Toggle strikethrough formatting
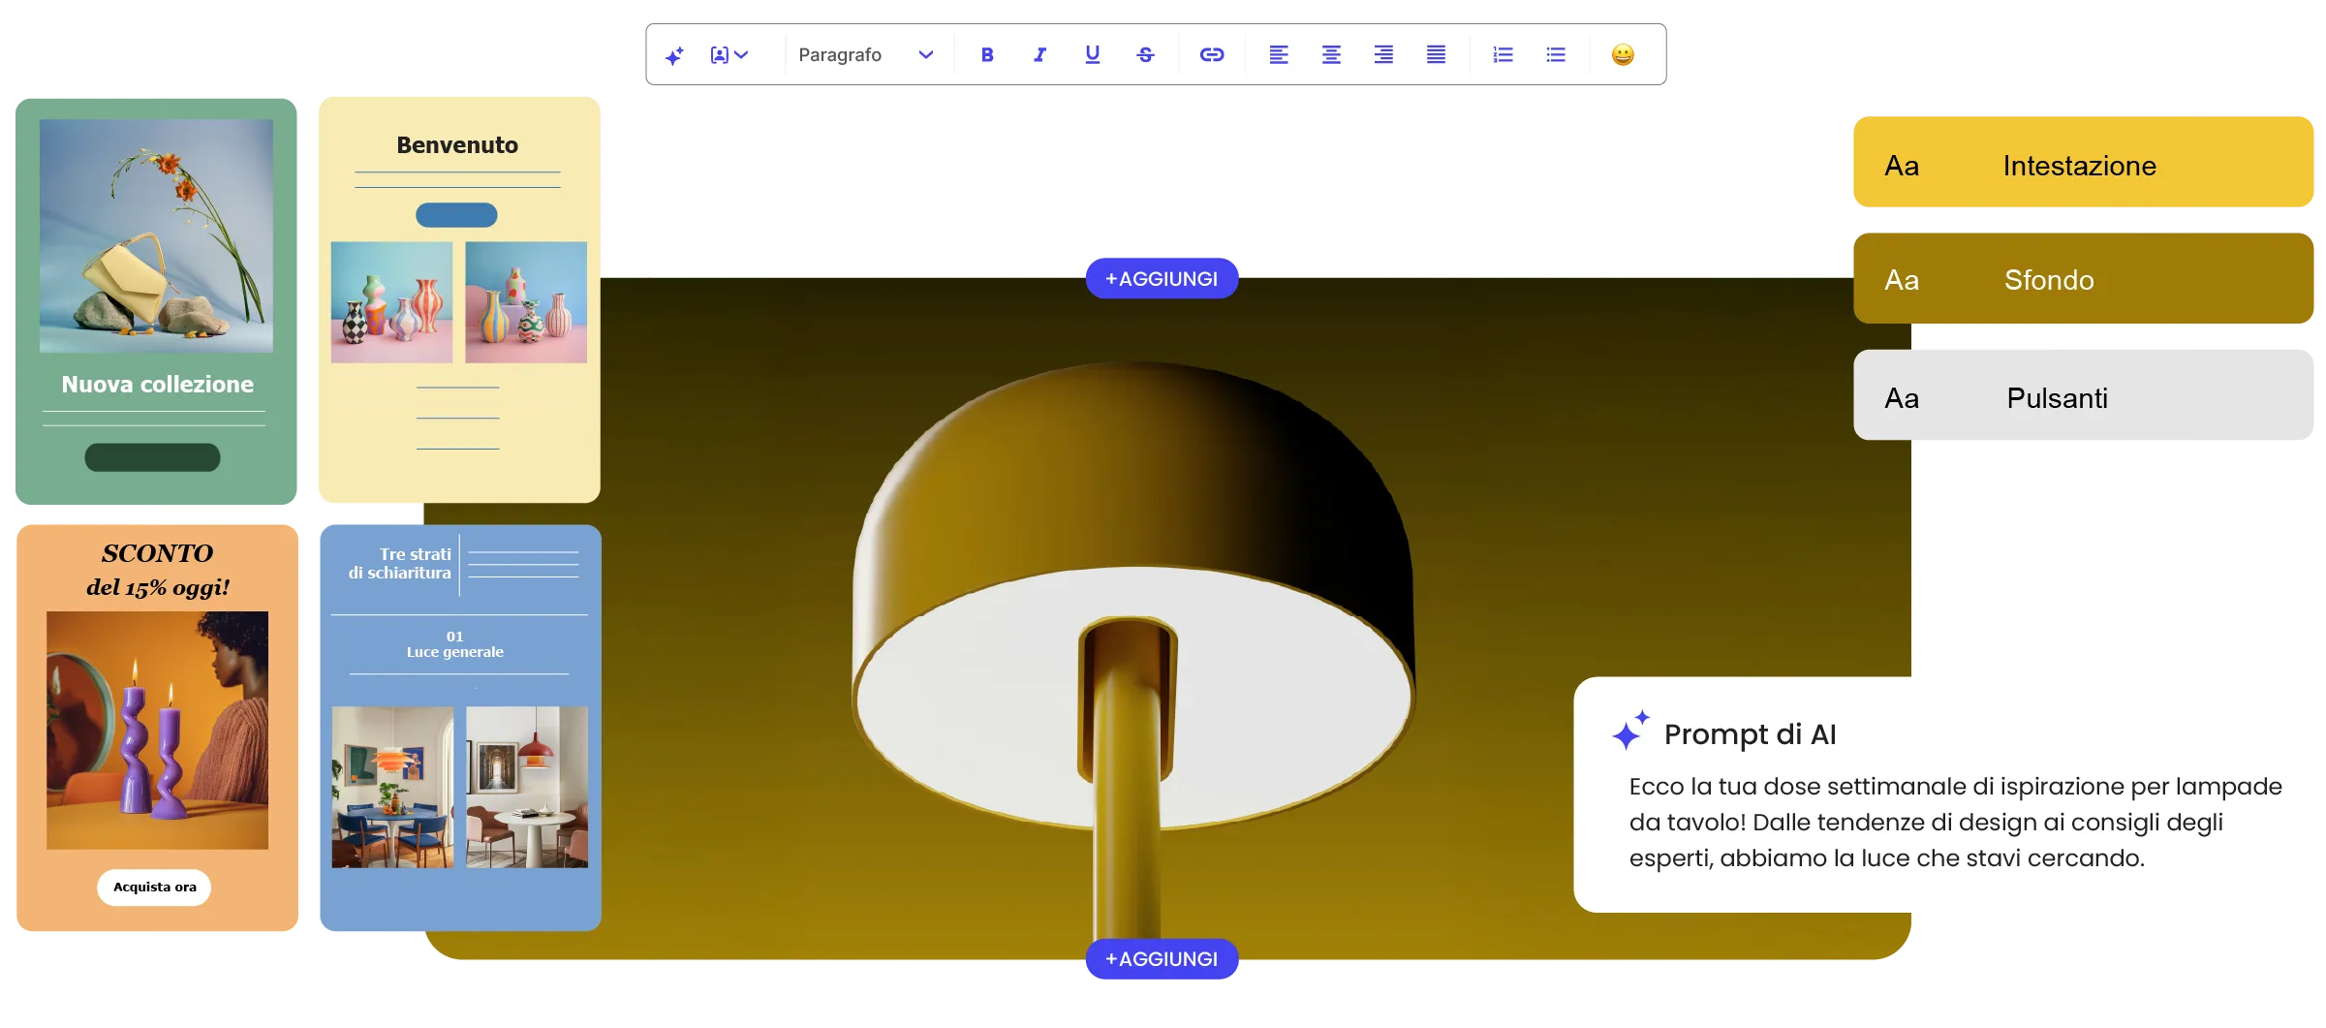The image size is (2326, 1028). [1144, 55]
